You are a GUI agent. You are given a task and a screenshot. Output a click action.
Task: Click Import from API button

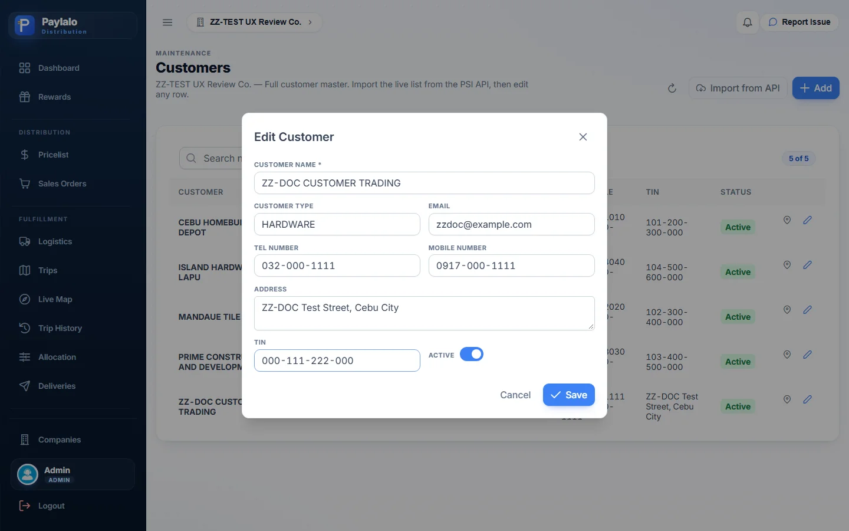(x=738, y=88)
